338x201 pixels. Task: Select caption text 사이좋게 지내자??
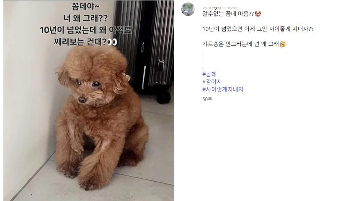pos(291,29)
